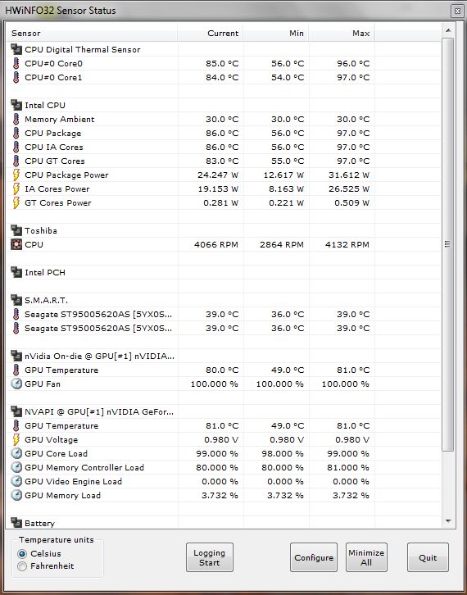Image resolution: width=467 pixels, height=595 pixels.
Task: Quit the sensor status window
Action: (428, 557)
